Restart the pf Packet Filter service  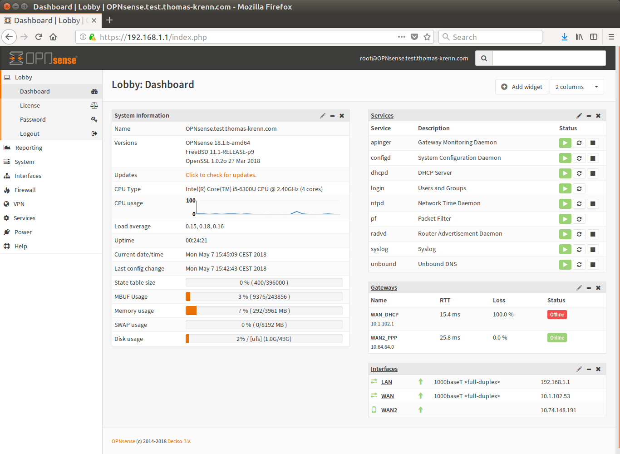tap(579, 219)
